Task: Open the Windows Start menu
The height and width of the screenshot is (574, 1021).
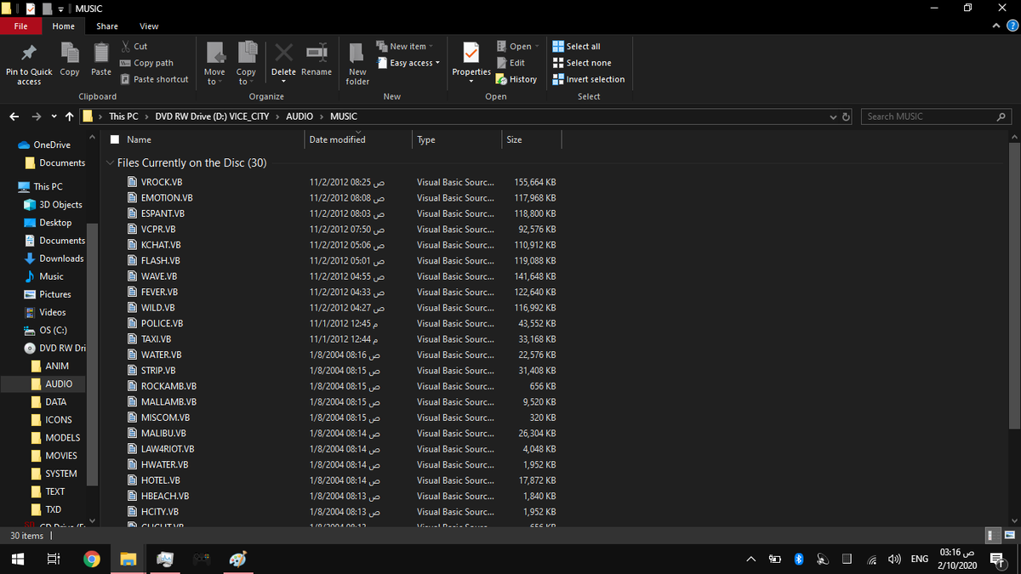Action: [x=16, y=560]
